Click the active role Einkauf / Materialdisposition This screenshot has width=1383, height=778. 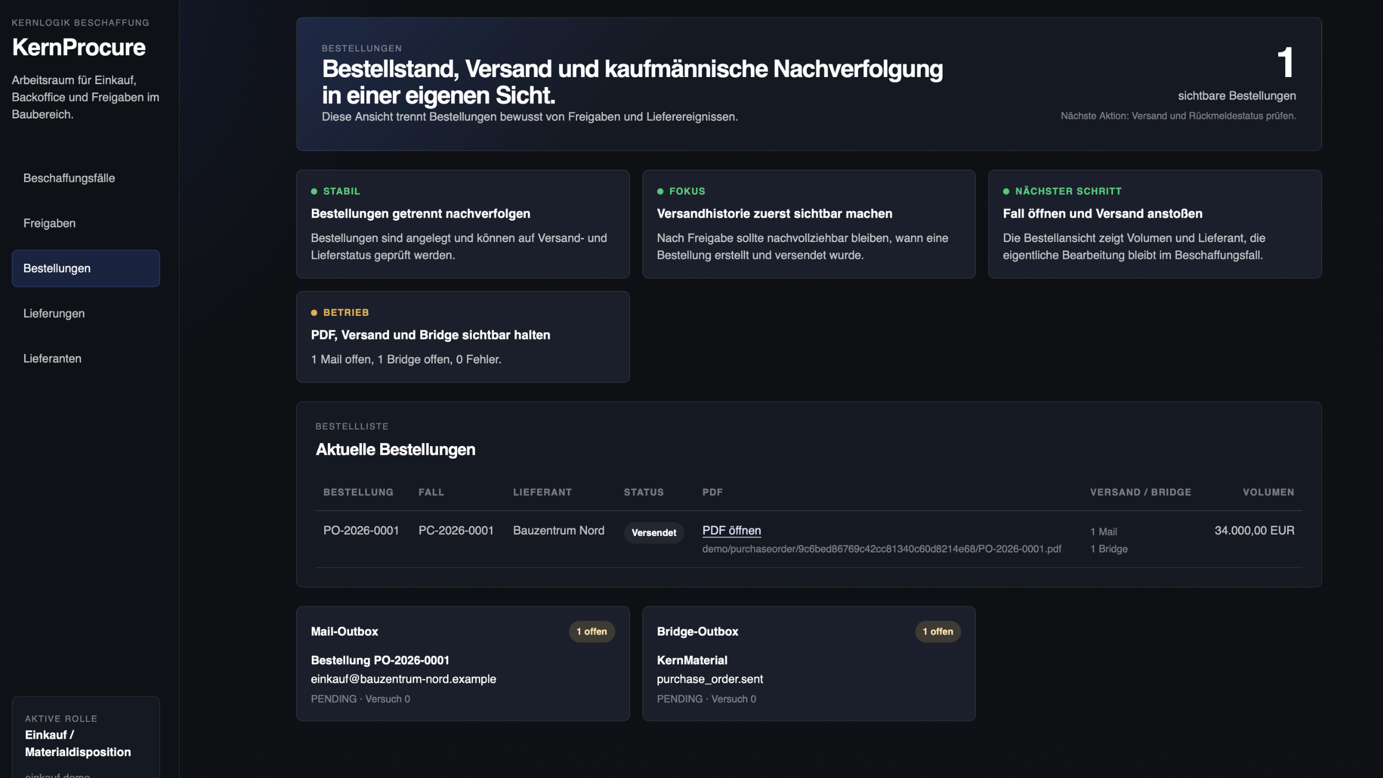pyautogui.click(x=77, y=743)
